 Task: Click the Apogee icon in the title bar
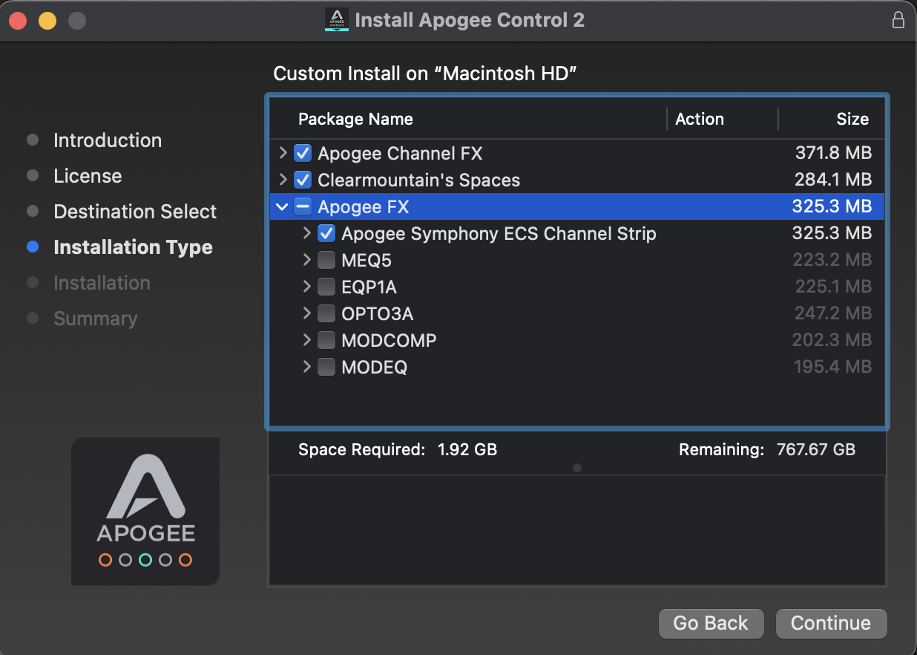click(335, 20)
